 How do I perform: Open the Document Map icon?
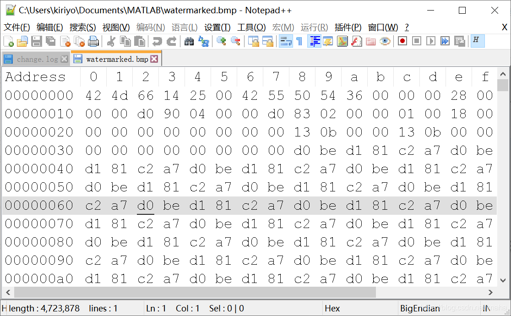(x=342, y=41)
